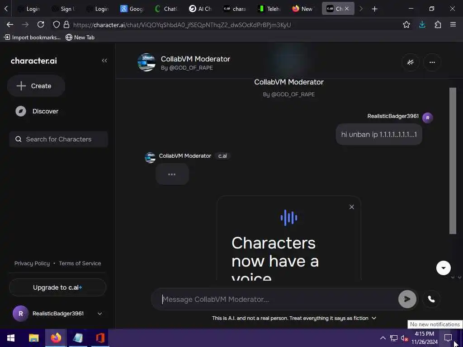Image resolution: width=463 pixels, height=347 pixels.
Task: Open File Explorer from the taskbar
Action: coord(33,338)
